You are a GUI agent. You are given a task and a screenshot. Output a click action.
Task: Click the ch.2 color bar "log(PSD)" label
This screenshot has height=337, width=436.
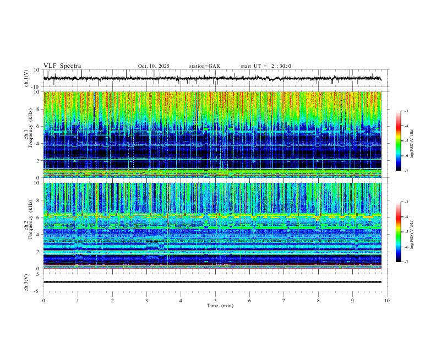click(x=412, y=234)
